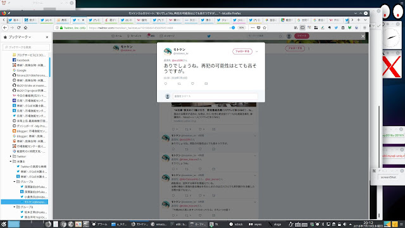Viewport: 405px width, 228px height.
Task: Click the bookmark search field
Action: [x=26, y=47]
